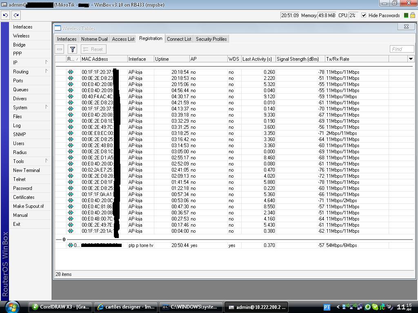Sort by MAC Address column header
This screenshot has width=418, height=313.
click(x=104, y=59)
